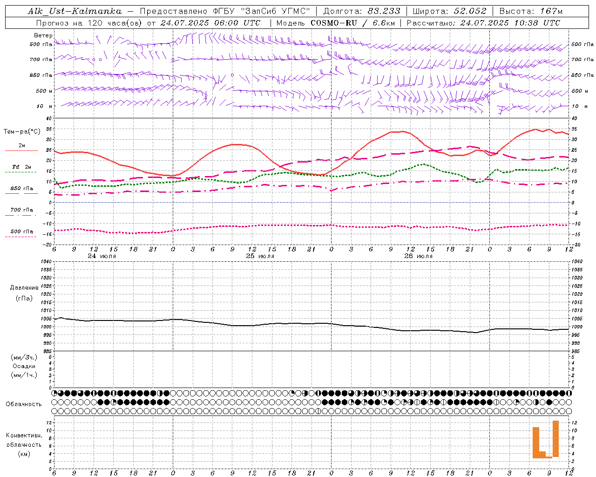Click the Td 2м dew point legend entry

(22, 167)
